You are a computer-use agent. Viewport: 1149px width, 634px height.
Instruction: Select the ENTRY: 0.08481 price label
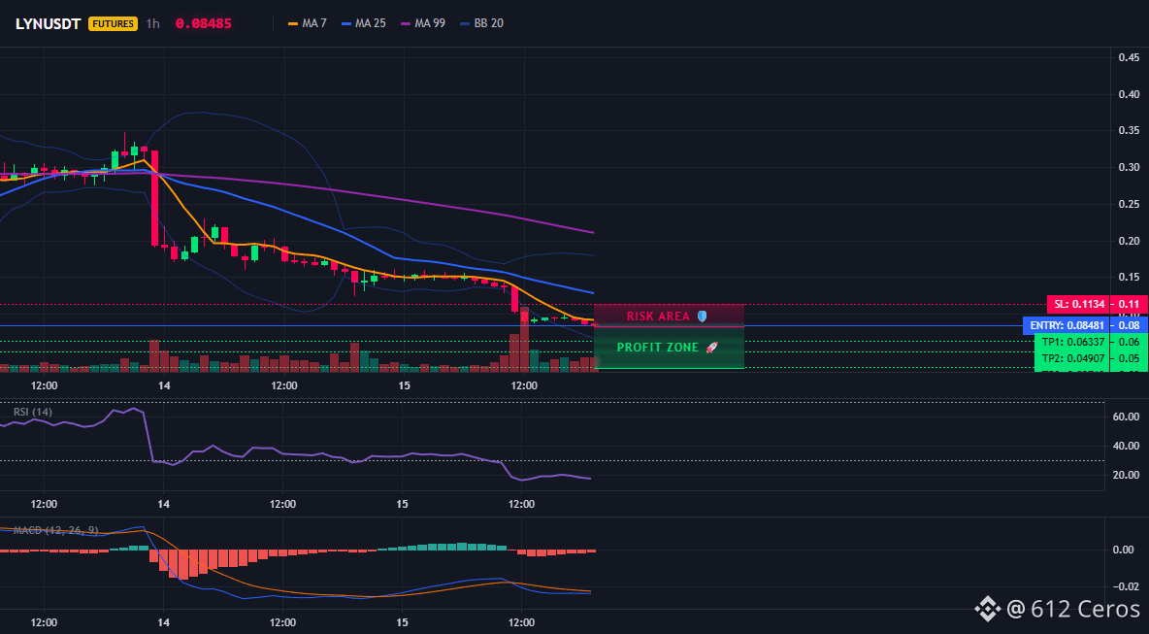click(x=1066, y=325)
